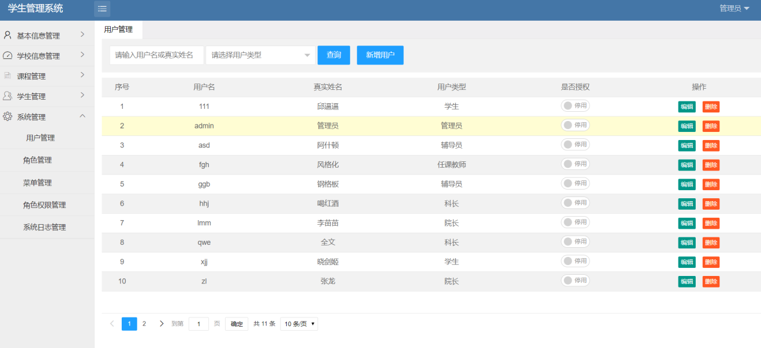The image size is (761, 348).
Task: Open the 请选择用户类型 dropdown
Action: point(260,55)
